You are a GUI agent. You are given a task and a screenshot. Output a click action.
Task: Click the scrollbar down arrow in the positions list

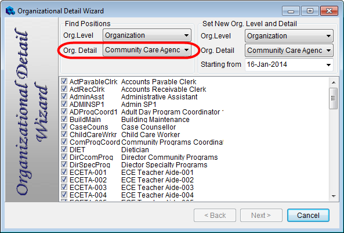coord(334,196)
